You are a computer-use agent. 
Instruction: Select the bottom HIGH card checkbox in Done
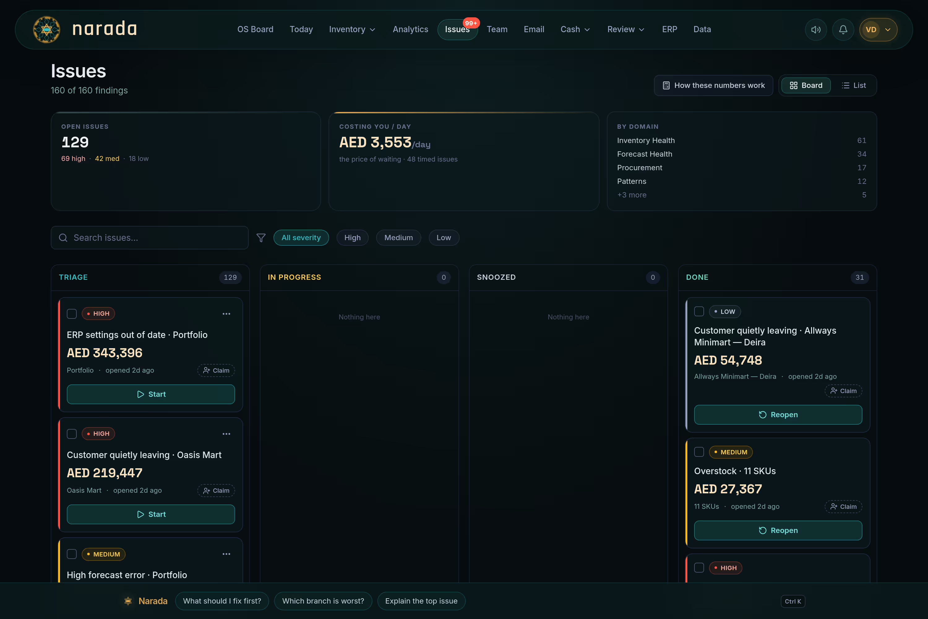pos(699,568)
